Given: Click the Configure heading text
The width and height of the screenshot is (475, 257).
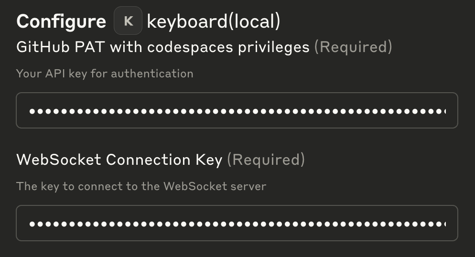Looking at the screenshot, I should coord(61,21).
